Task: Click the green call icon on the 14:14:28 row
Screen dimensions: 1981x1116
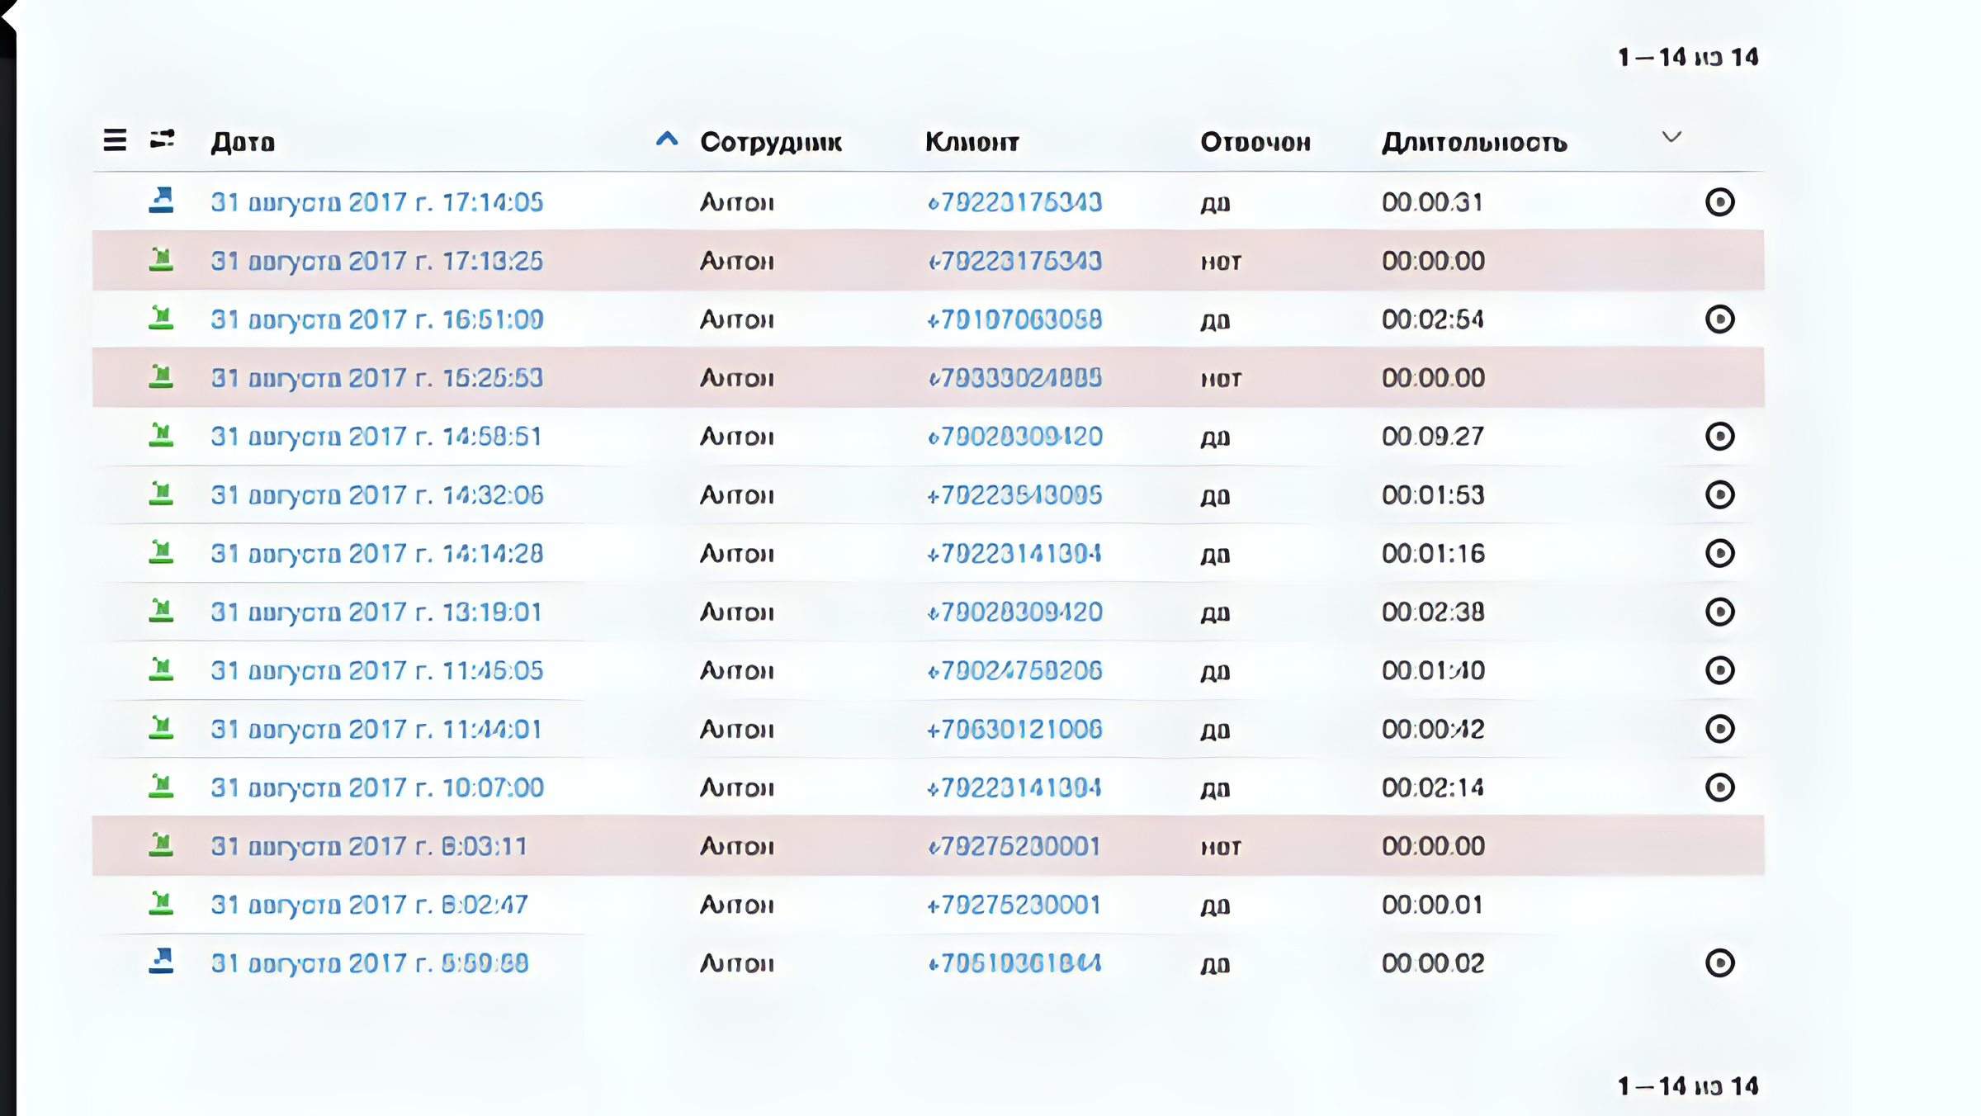Action: tap(161, 552)
